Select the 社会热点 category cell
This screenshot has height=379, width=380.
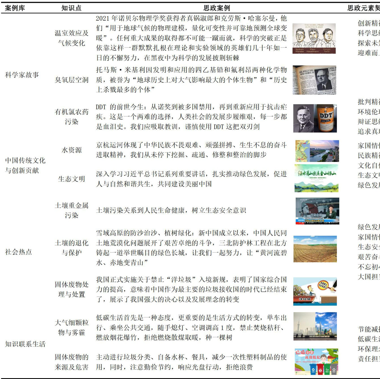click(19, 252)
